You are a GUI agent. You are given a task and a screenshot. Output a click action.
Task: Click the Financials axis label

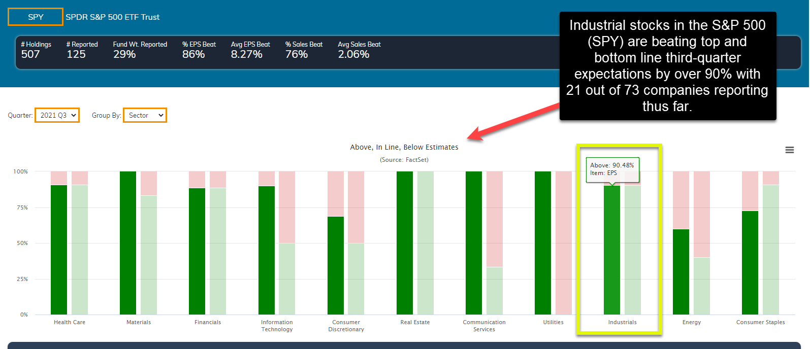point(208,322)
